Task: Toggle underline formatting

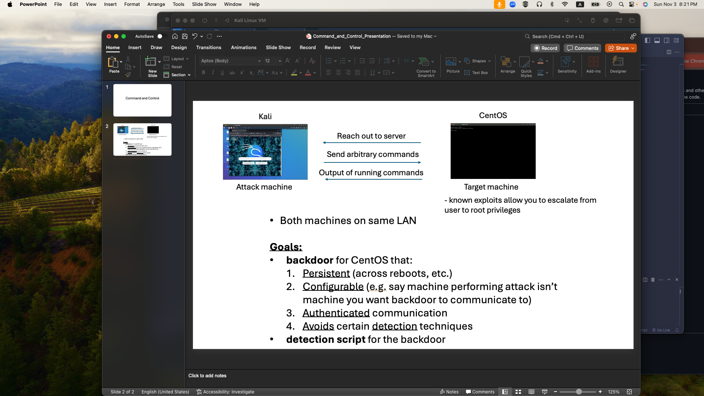Action: pos(222,73)
